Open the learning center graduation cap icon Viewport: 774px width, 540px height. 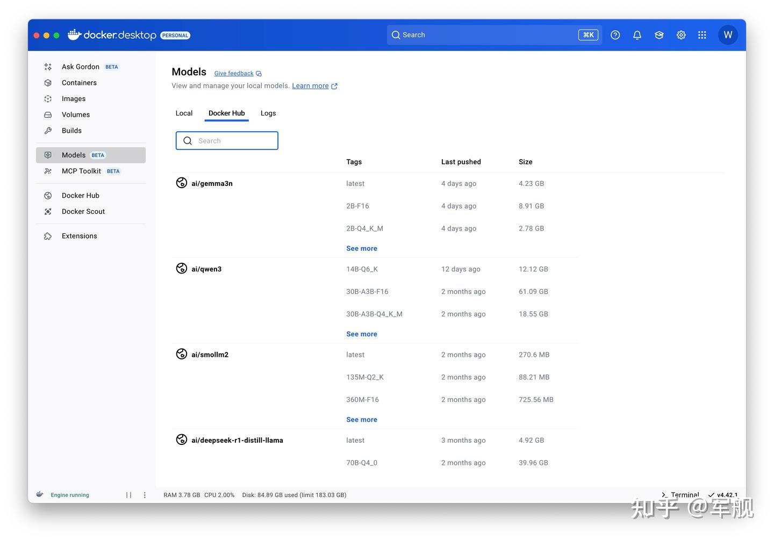659,34
